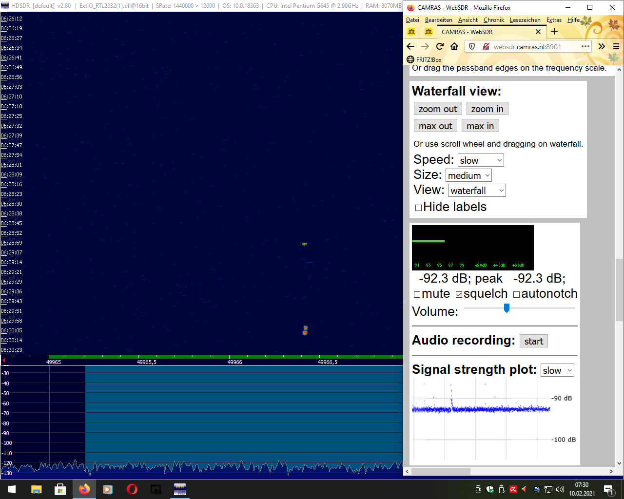Open the Firefox hamburger application menu
This screenshot has height=499, width=624.
point(616,46)
